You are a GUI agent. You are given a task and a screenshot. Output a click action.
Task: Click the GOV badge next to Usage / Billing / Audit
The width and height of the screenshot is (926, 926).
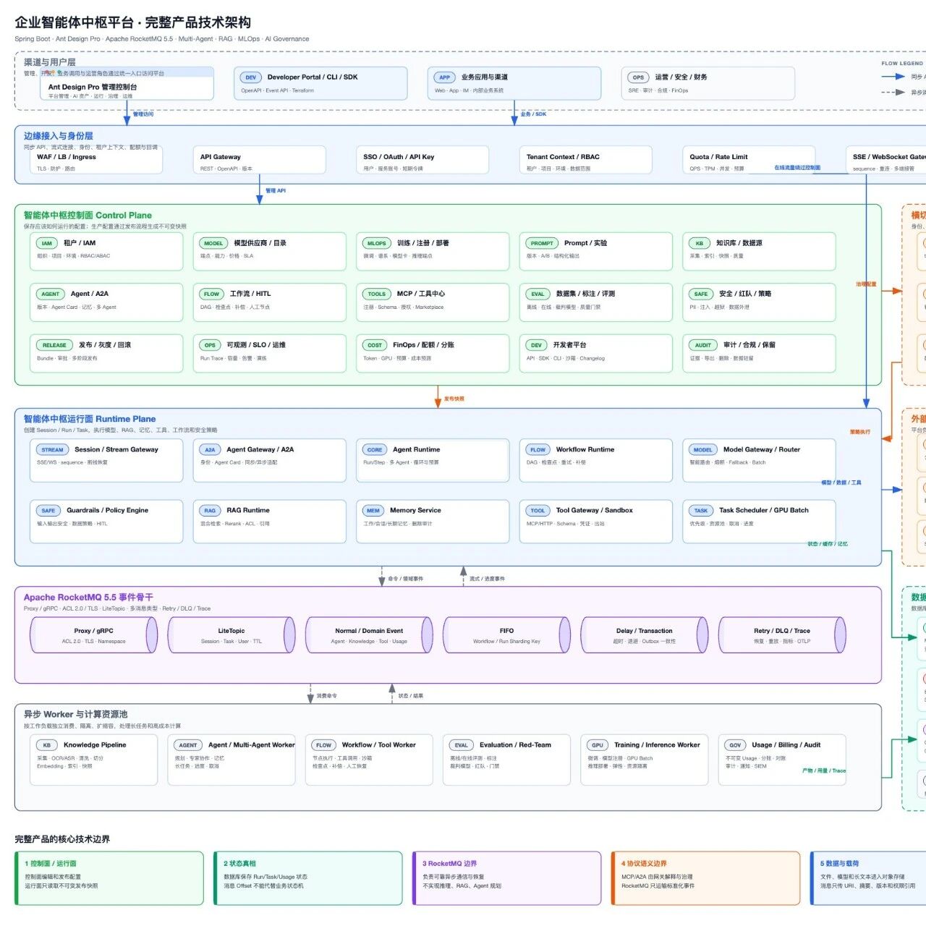[736, 745]
